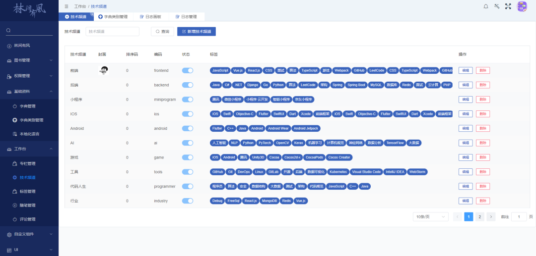Image resolution: width=536 pixels, height=256 pixels.
Task: Open 标签管理 in the sidebar
Action: point(27,191)
